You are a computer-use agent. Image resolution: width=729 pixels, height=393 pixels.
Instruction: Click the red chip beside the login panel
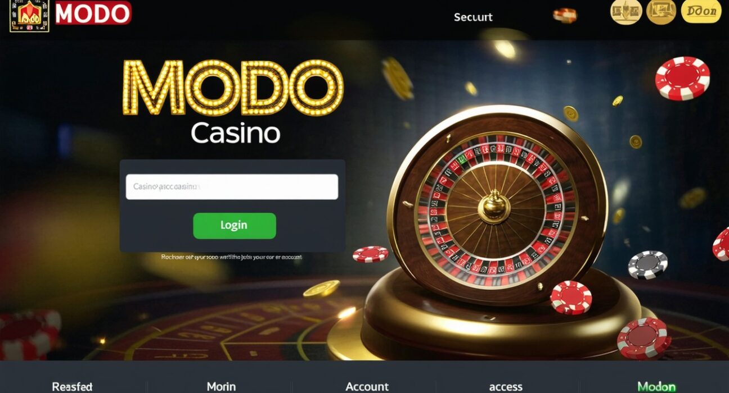click(370, 254)
